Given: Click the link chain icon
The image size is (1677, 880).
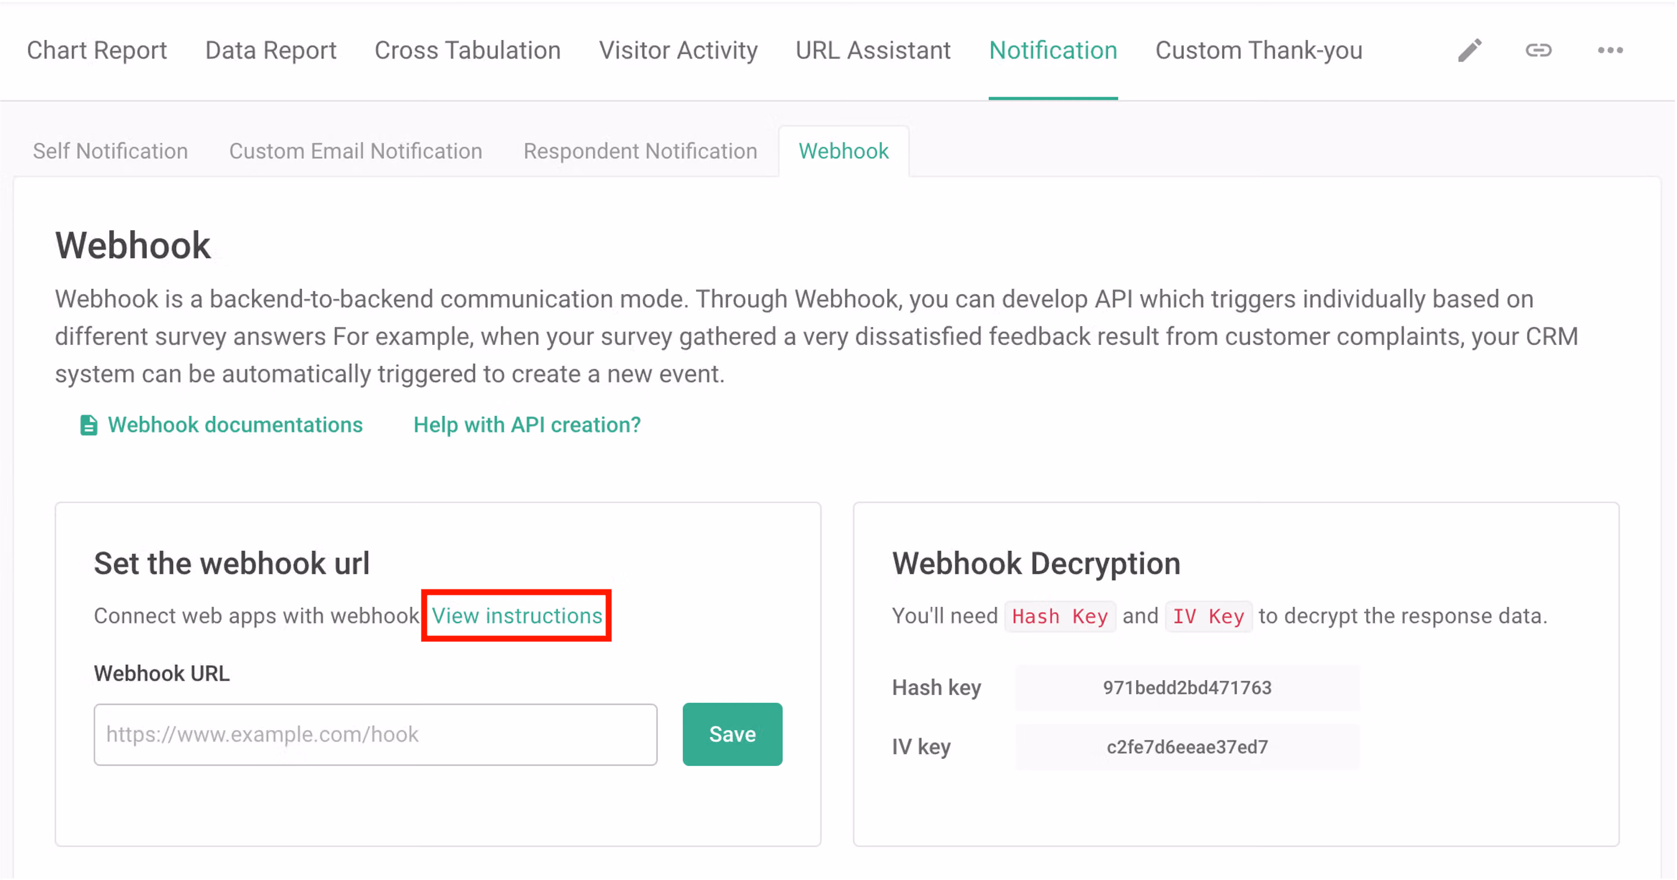Looking at the screenshot, I should [x=1538, y=50].
